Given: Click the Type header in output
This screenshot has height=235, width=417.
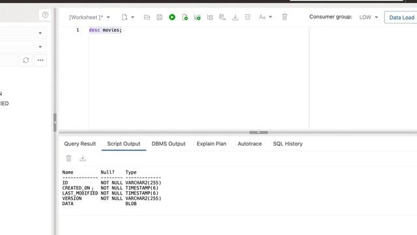Looking at the screenshot, I should point(131,172).
